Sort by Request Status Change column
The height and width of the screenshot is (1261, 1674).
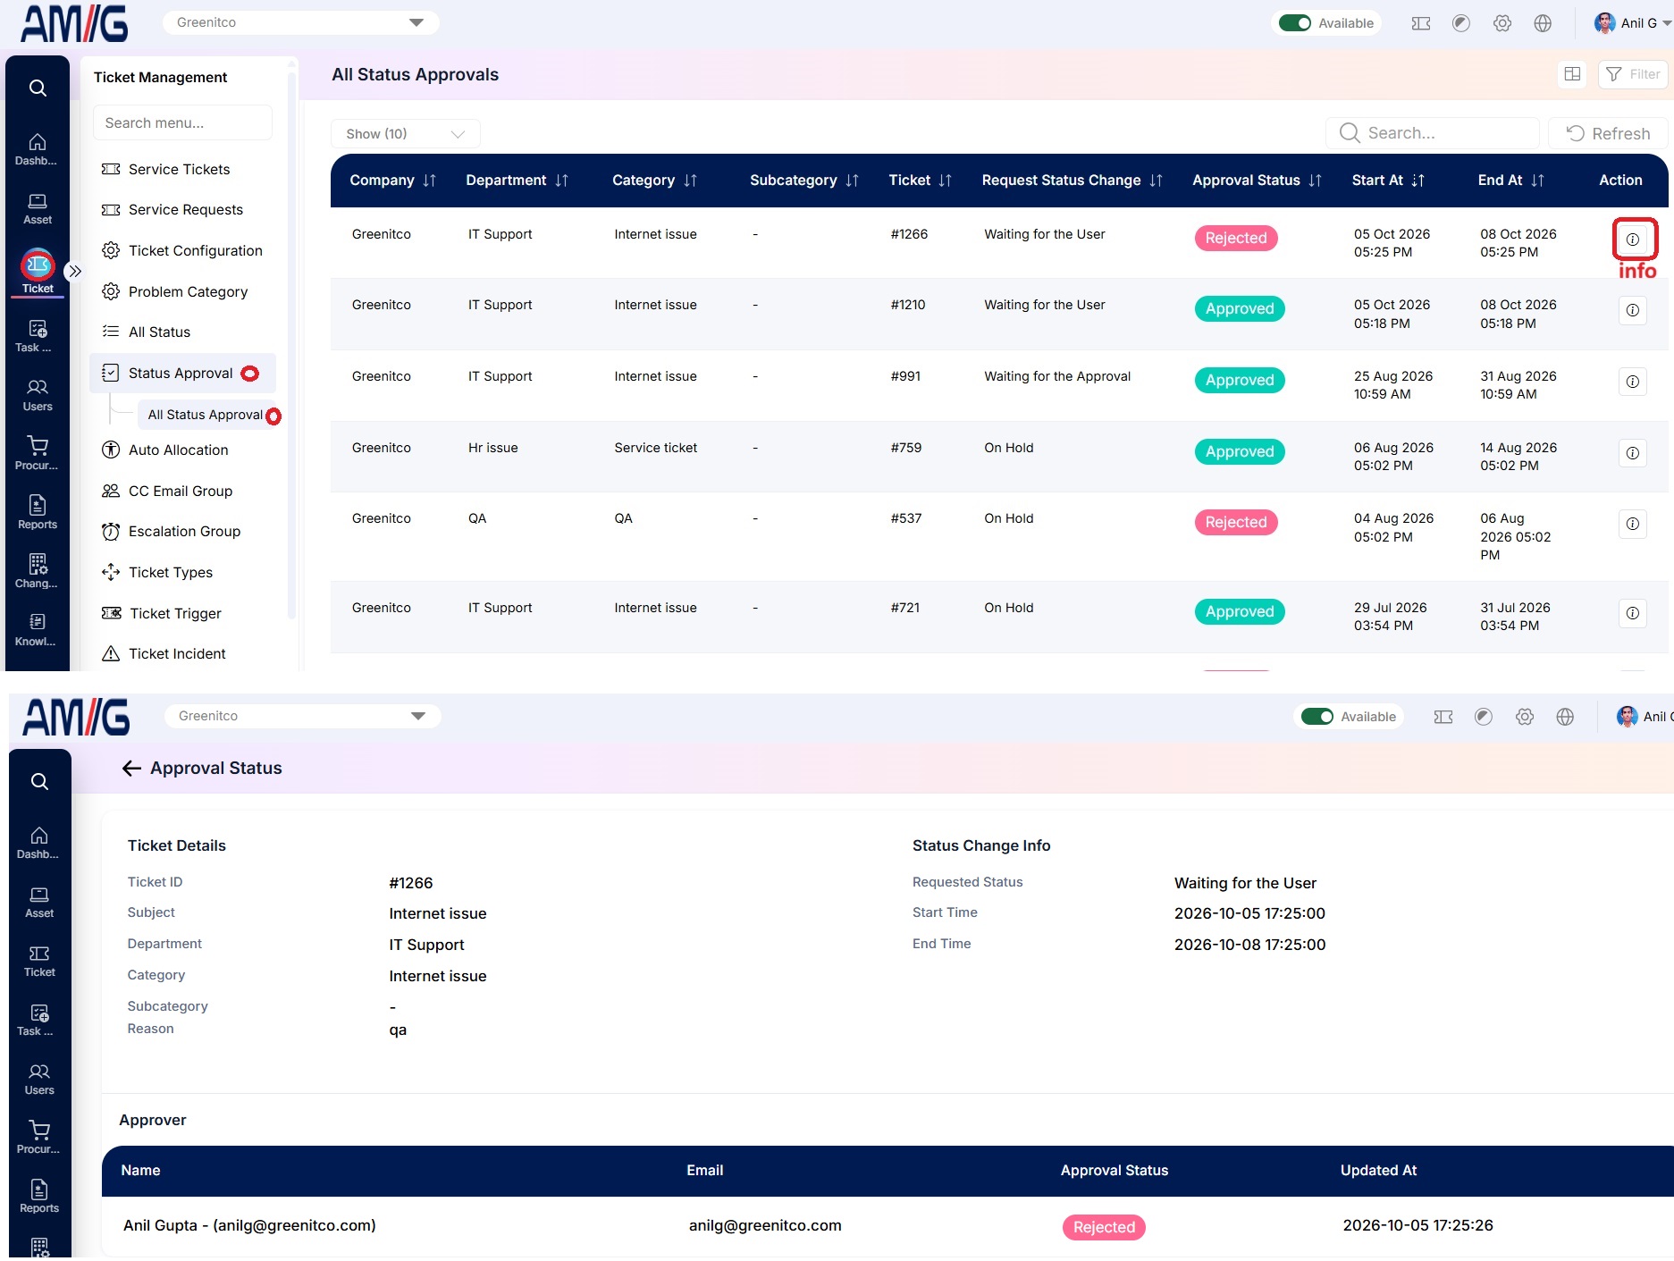[1156, 181]
